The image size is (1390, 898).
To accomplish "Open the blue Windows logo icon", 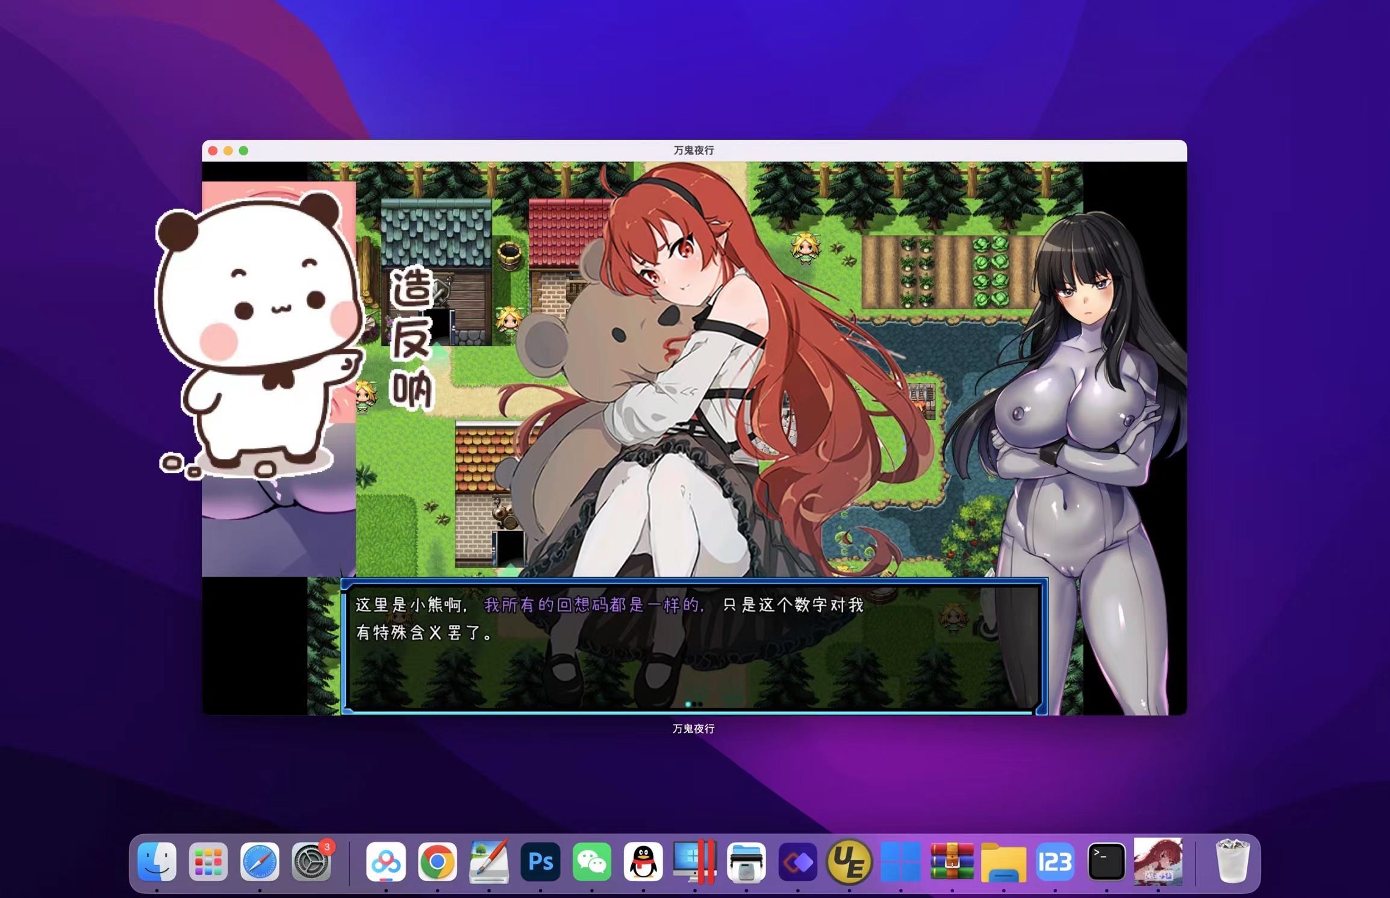I will click(x=900, y=862).
